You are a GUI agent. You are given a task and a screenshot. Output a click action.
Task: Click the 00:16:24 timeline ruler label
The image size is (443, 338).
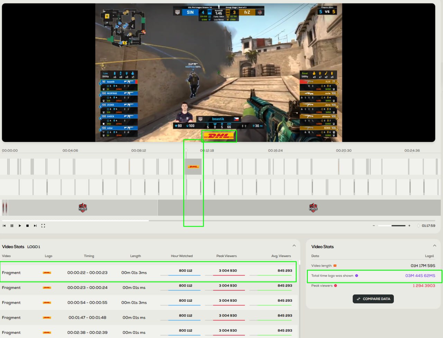click(275, 151)
